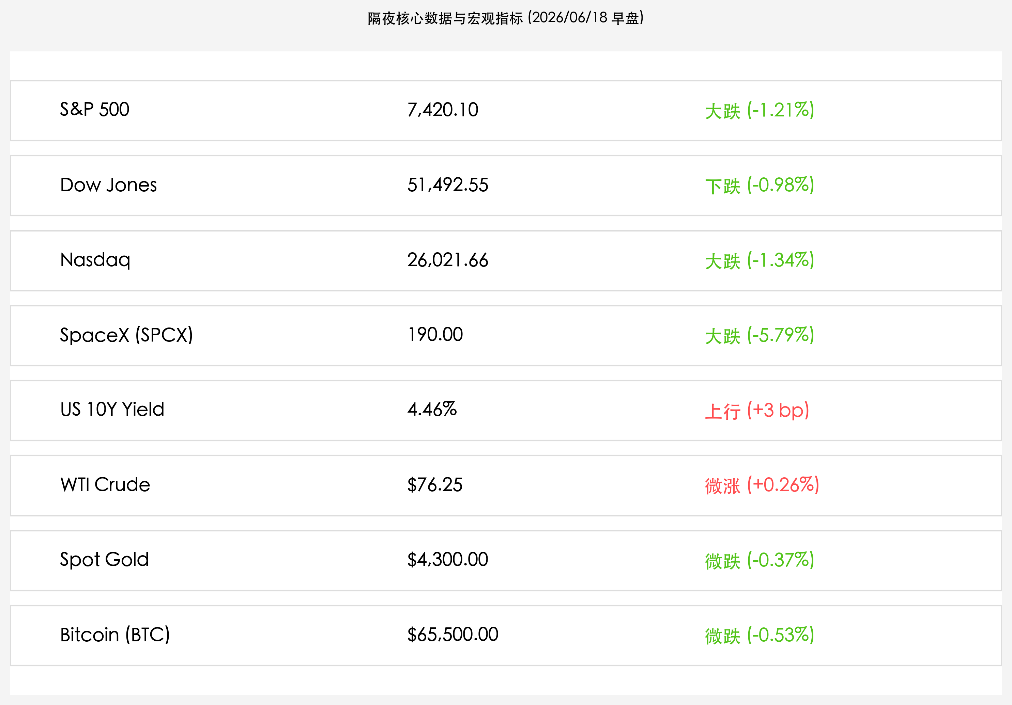Click the S&P 500 change 大跌 (-1.21%)
The height and width of the screenshot is (705, 1012).
click(x=760, y=110)
